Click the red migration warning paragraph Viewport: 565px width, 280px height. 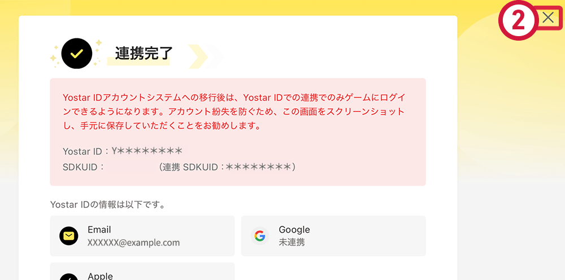tap(234, 111)
